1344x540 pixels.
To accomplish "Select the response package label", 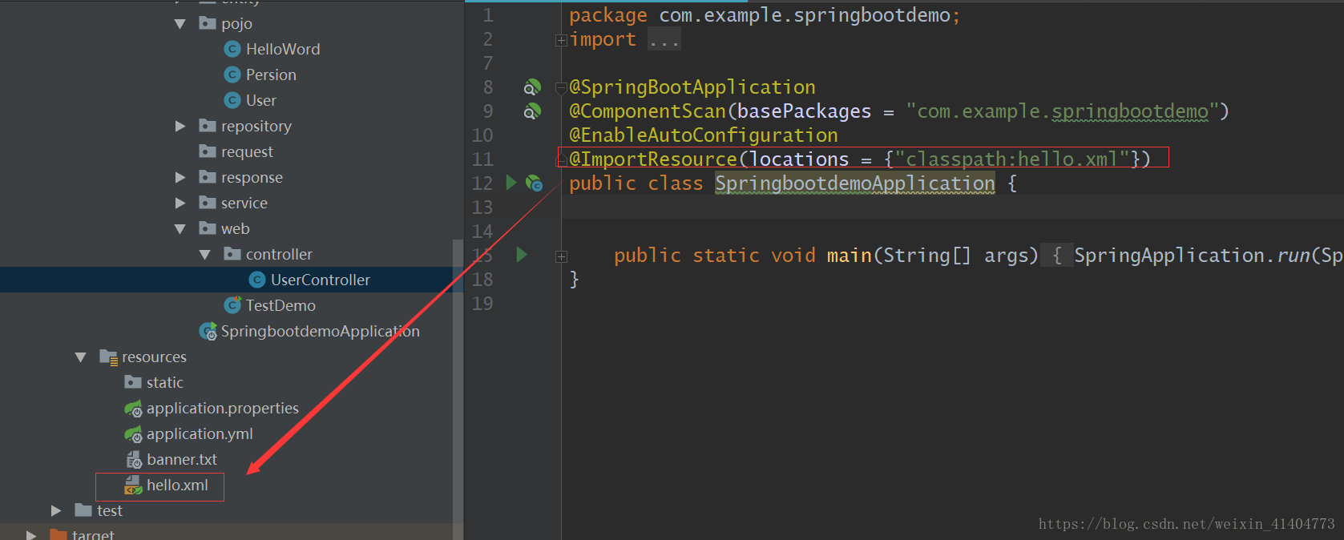I will click(x=252, y=177).
